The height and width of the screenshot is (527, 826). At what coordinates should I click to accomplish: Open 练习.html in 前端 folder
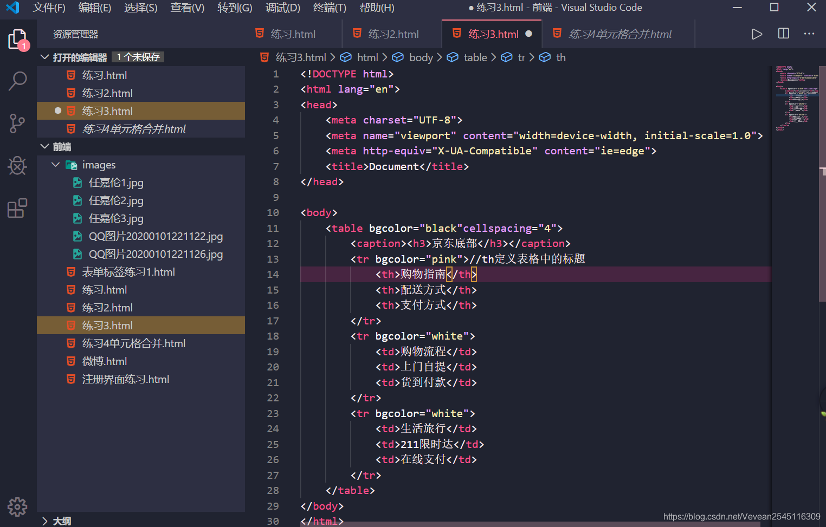141,289
